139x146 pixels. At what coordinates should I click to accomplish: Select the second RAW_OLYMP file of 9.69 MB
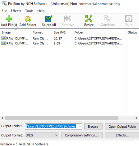pyautogui.click(x=62, y=43)
